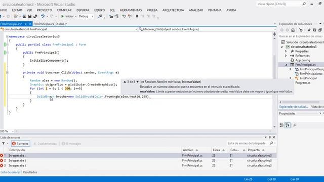The height and width of the screenshot is (182, 324).
Task: Toggle the 3 errores filter button
Action: point(20,144)
